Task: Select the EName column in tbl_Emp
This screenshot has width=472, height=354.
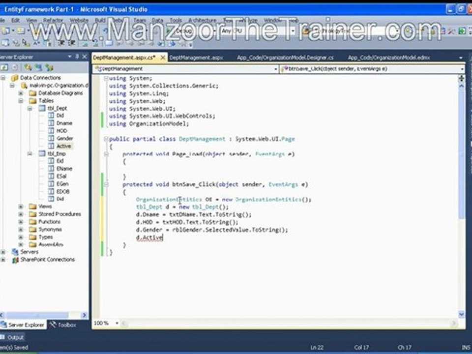Action: [x=64, y=169]
